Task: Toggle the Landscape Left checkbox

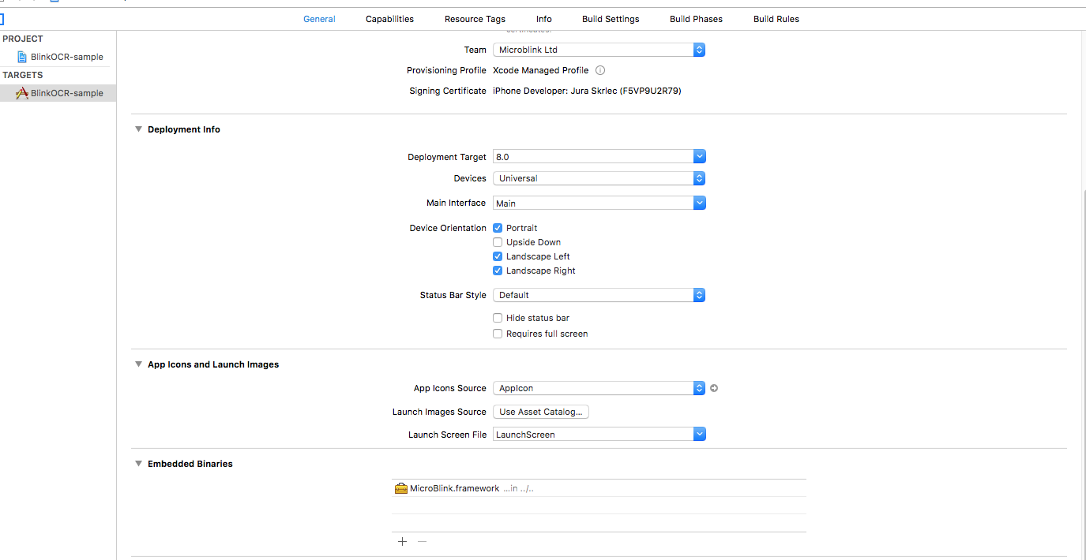Action: coord(498,256)
